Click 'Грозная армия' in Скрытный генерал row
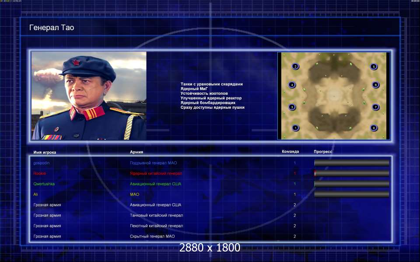Image resolution: width=420 pixels, height=262 pixels. click(x=47, y=236)
